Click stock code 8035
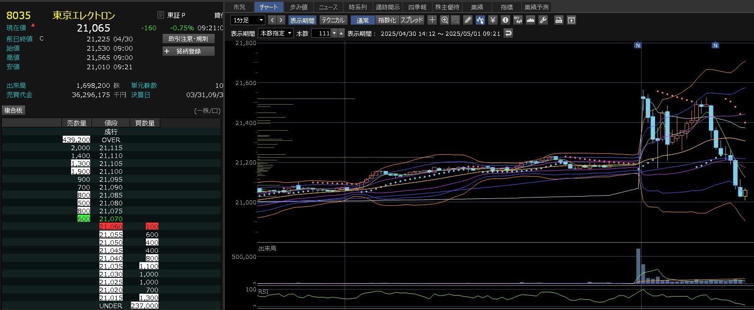The height and width of the screenshot is (310, 754). point(19,15)
